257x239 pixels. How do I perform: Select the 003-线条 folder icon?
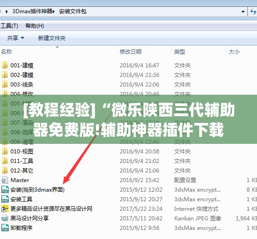click(x=5, y=84)
